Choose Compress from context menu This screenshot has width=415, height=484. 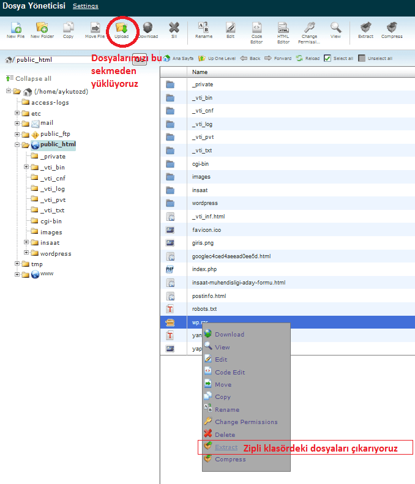point(230,460)
